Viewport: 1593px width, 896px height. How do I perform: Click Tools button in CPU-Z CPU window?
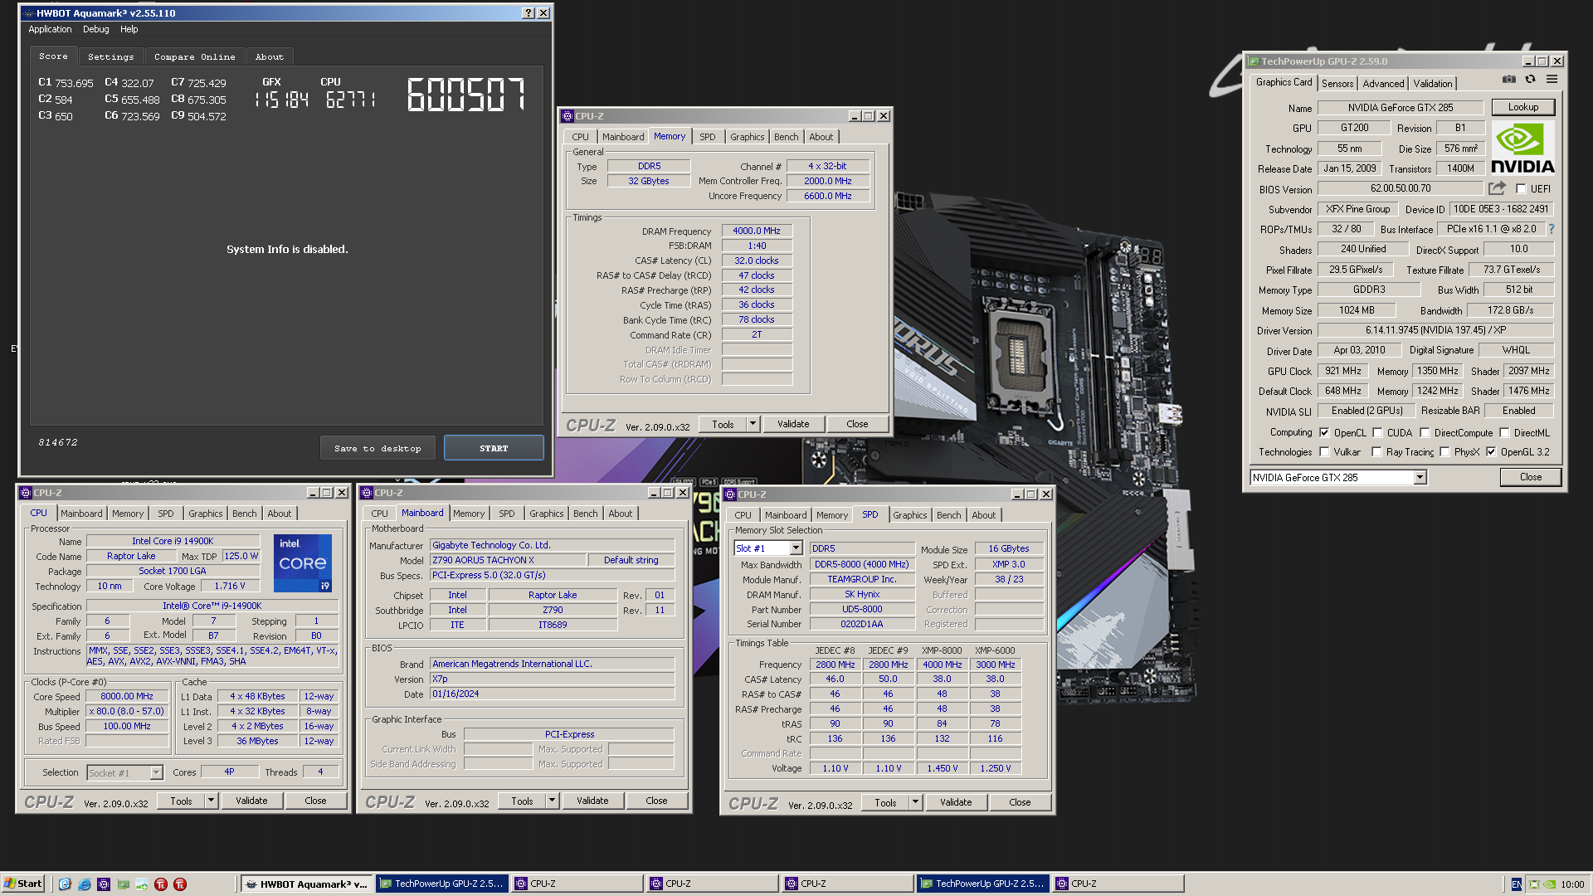(x=181, y=801)
